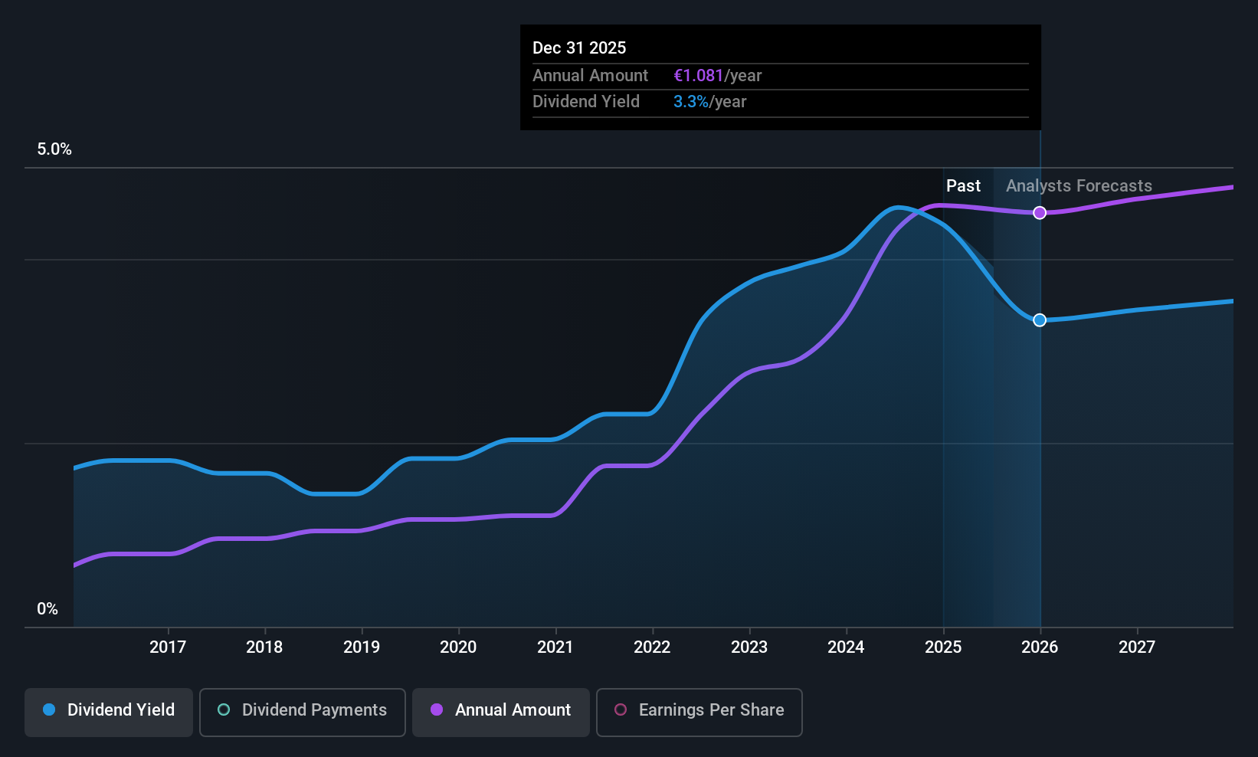This screenshot has height=757, width=1258.
Task: Enable the Dividend Payments series
Action: click(x=303, y=713)
